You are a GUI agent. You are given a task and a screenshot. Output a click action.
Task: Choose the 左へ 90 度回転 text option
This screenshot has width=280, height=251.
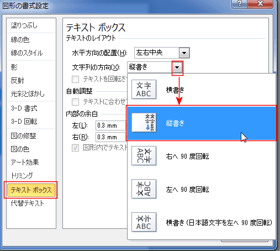pos(187,190)
